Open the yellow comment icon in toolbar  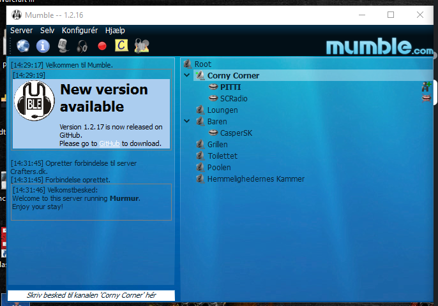[121, 45]
